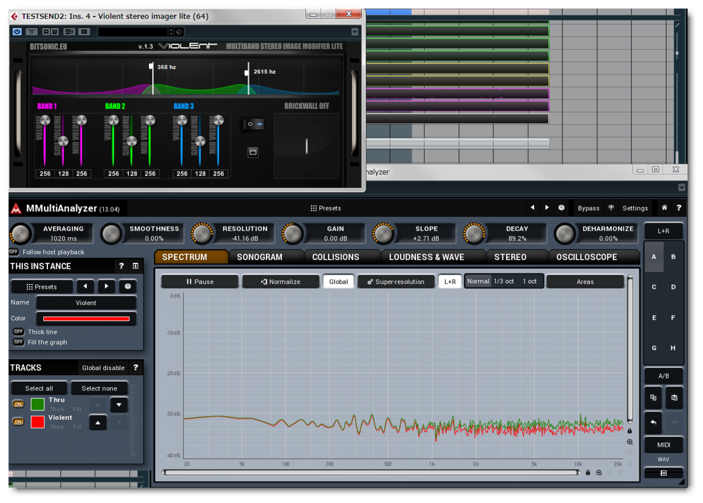703x503 pixels.
Task: Click Violent track red color swatch
Action: (x=37, y=422)
